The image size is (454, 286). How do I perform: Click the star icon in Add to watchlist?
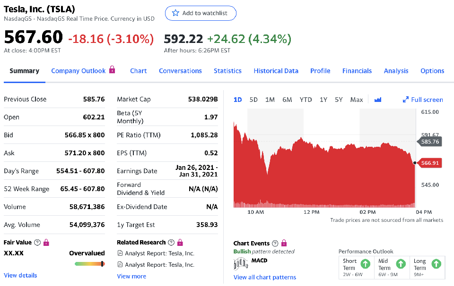pos(175,13)
